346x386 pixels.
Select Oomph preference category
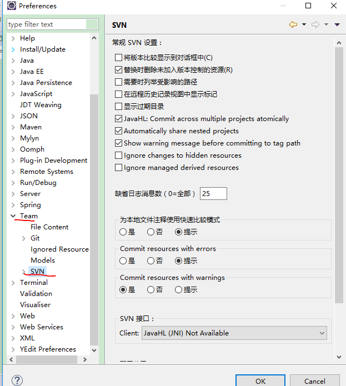click(x=32, y=149)
